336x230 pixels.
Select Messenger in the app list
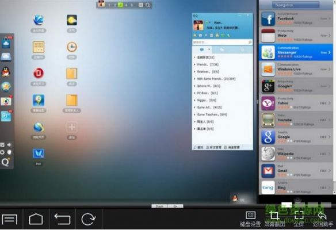point(296,52)
